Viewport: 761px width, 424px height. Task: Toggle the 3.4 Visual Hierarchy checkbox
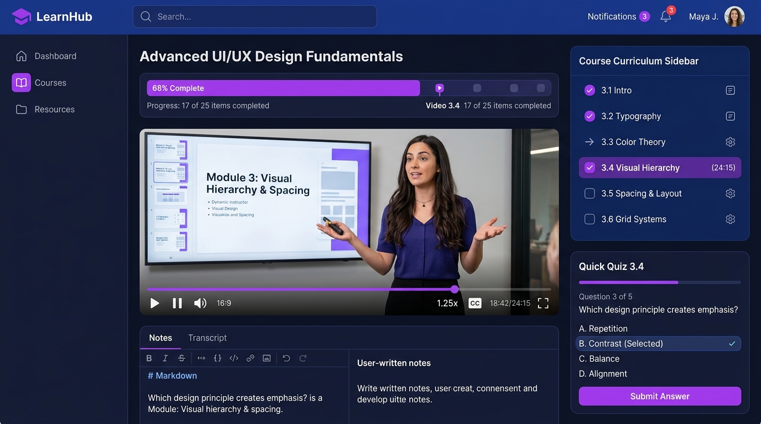(590, 167)
